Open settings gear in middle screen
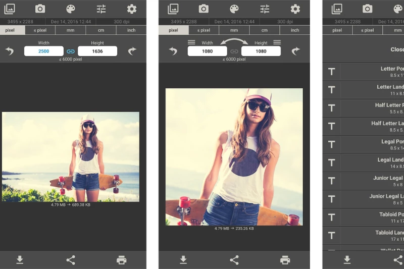Screen dimensions: 404x269 pos(295,9)
